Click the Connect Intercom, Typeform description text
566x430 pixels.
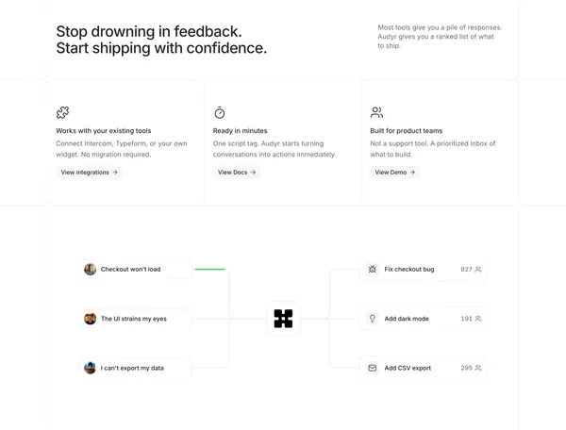tap(122, 149)
